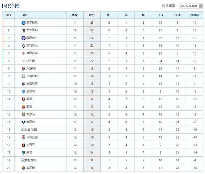Click the Napoli team crest icon
205x174 pixels.
(x=23, y=23)
